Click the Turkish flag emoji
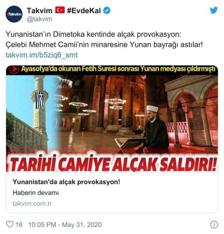The image size is (224, 234). (x=60, y=10)
